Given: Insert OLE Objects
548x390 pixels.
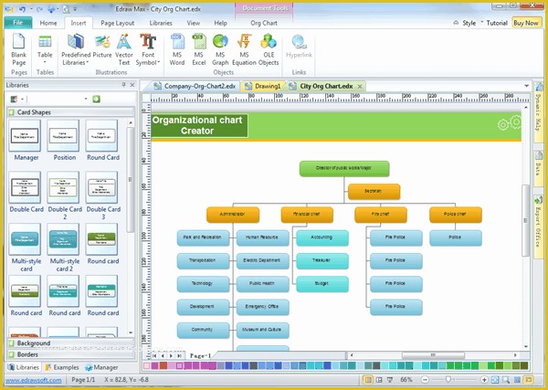Looking at the screenshot, I should pos(269,49).
